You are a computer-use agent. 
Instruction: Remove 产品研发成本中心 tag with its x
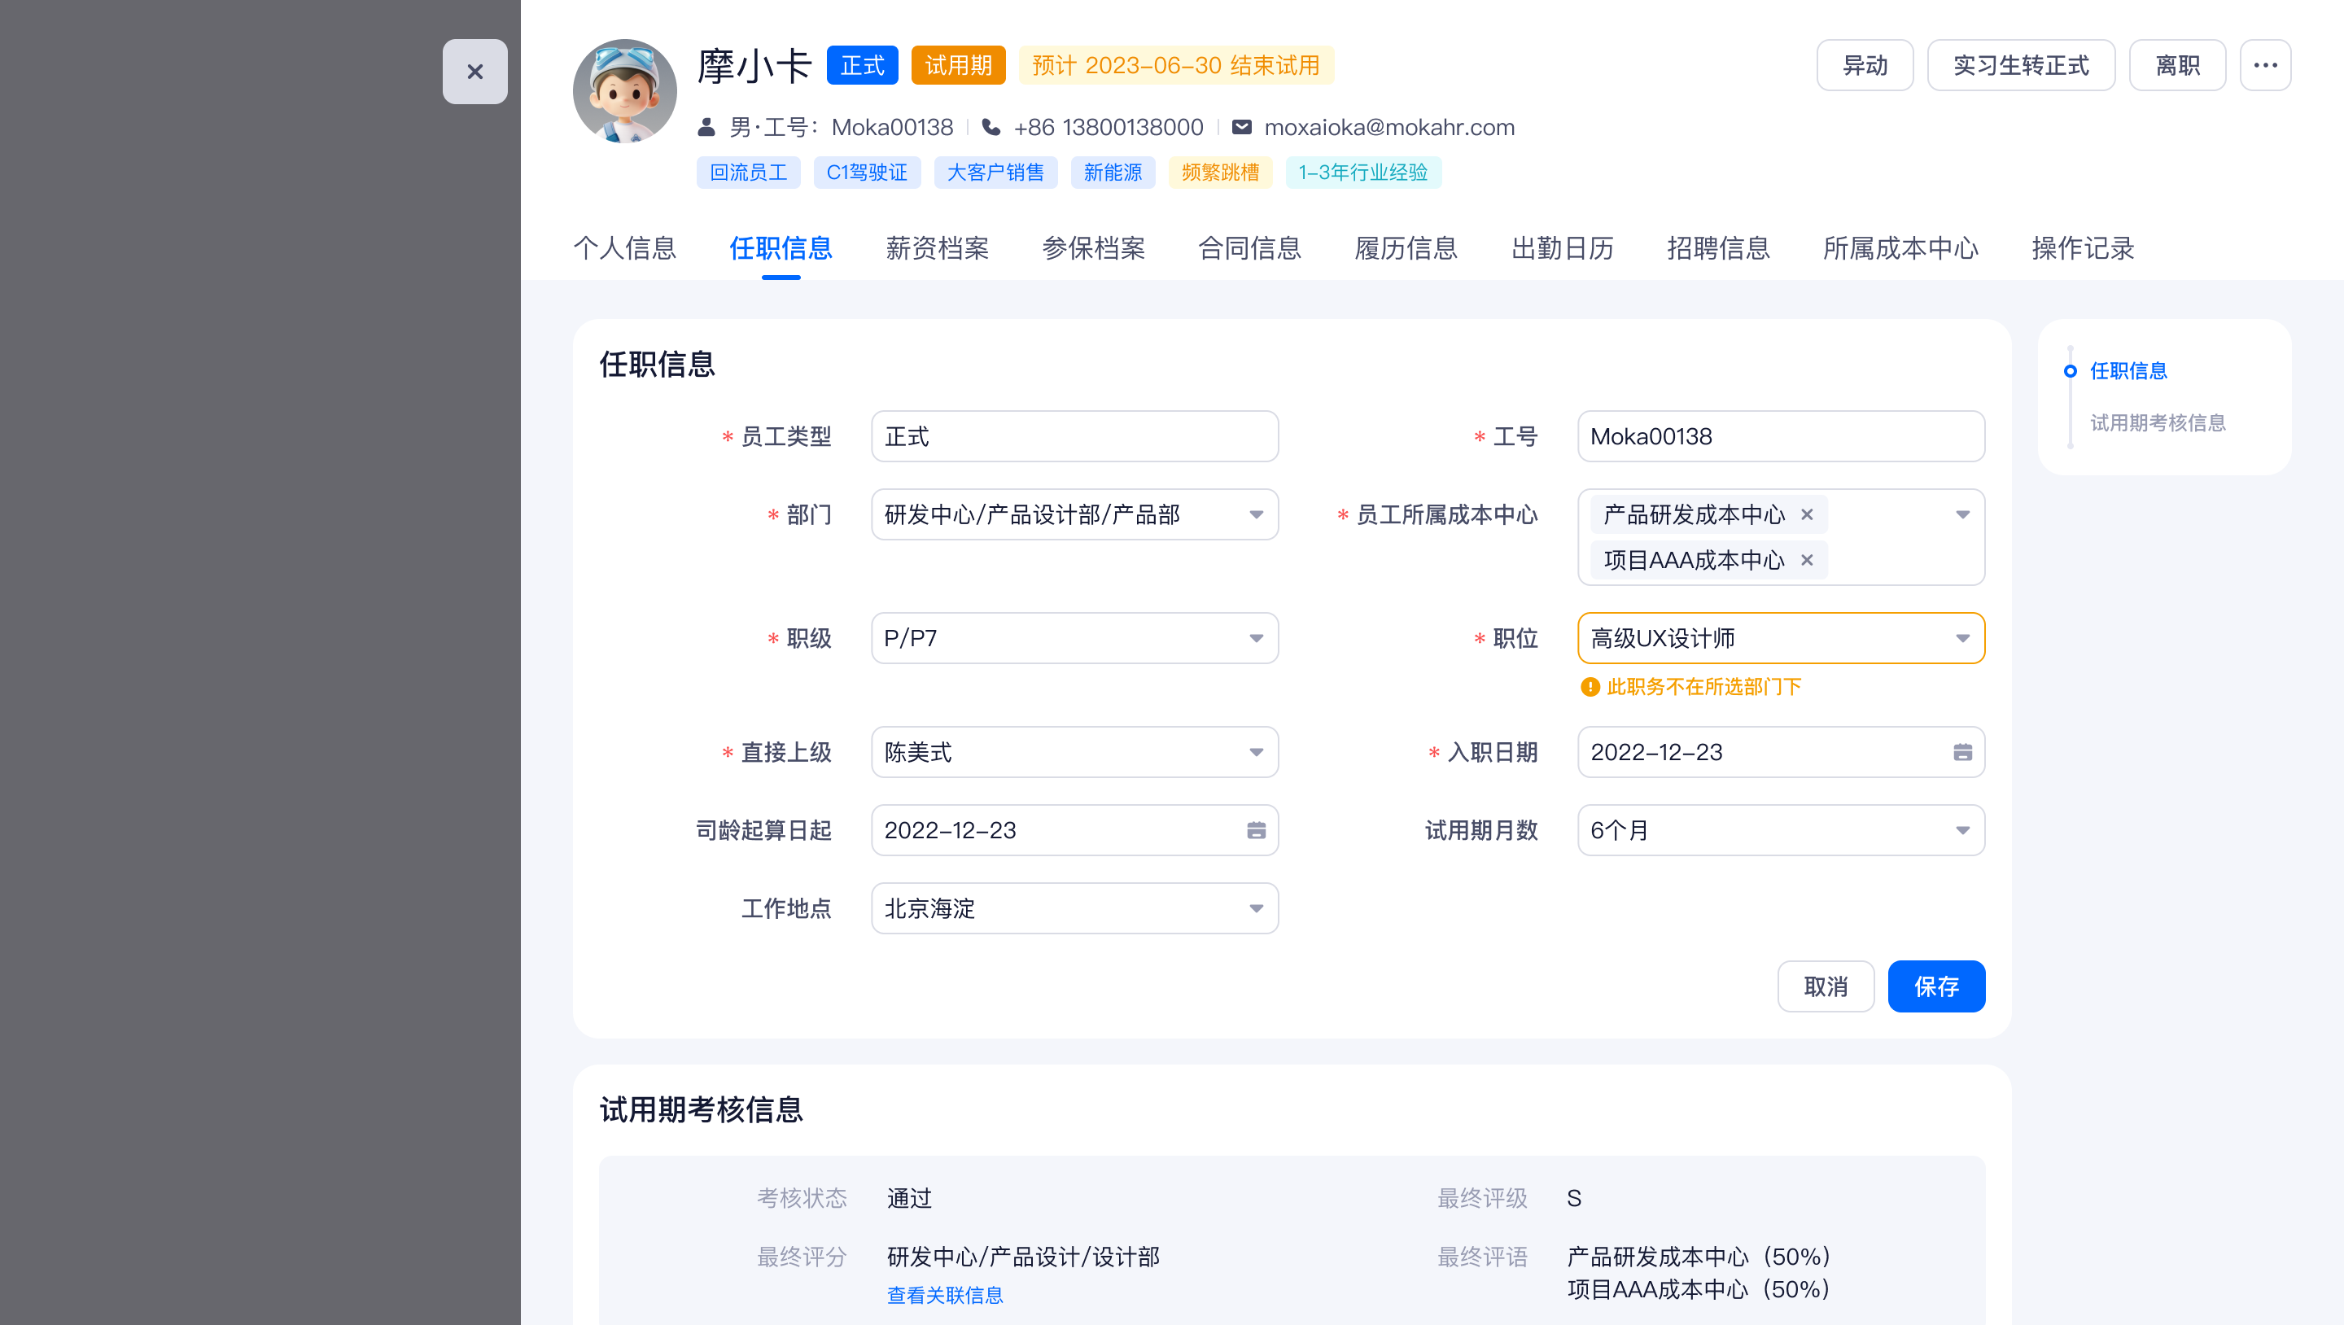click(x=1807, y=514)
